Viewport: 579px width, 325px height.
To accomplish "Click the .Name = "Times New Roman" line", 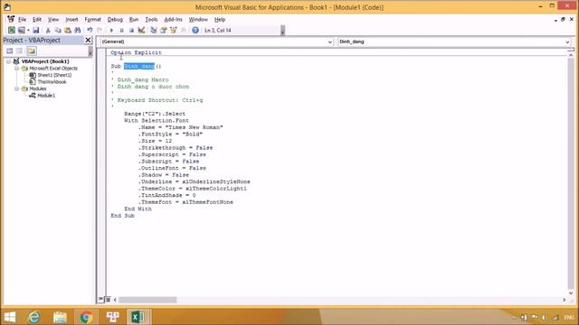I will (181, 127).
